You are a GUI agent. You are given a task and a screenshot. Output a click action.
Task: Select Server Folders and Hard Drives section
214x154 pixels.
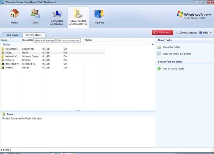tap(78, 17)
